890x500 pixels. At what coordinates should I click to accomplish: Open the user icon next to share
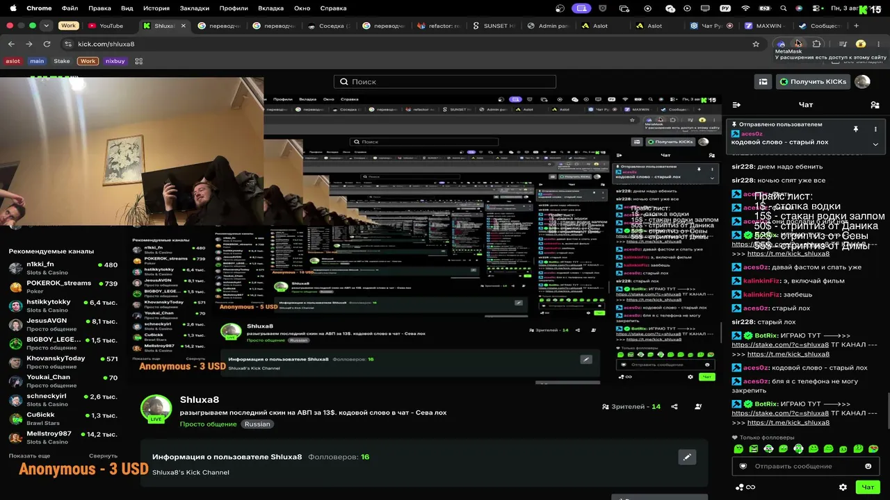pos(698,407)
